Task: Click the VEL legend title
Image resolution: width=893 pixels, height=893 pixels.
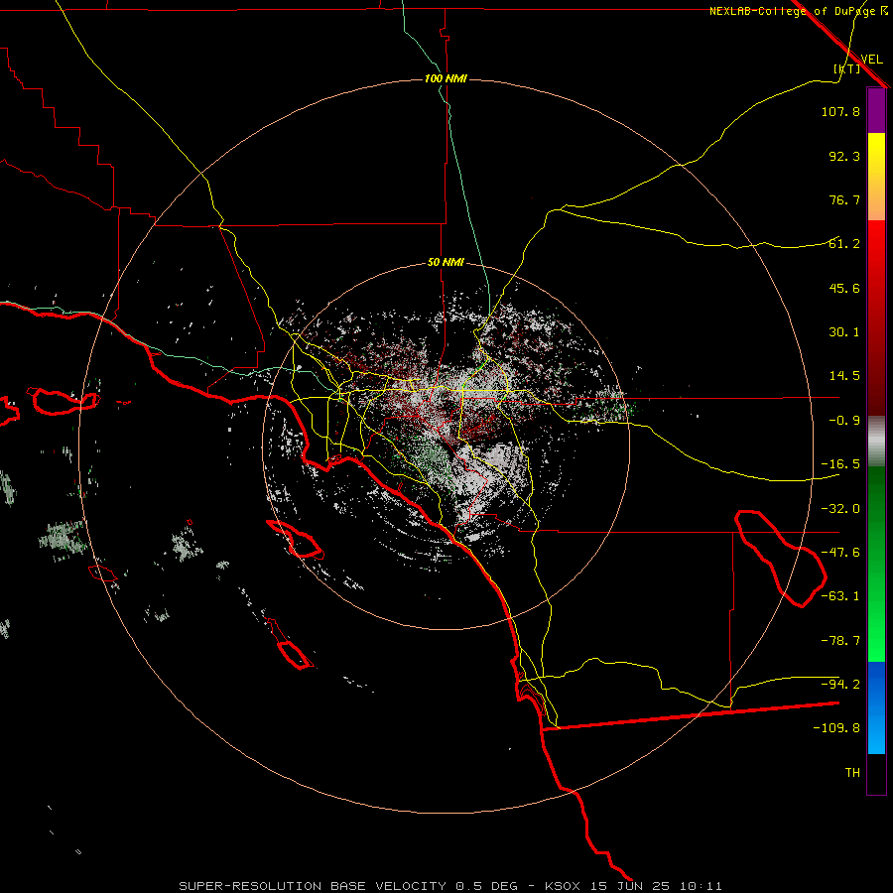Action: (x=872, y=60)
